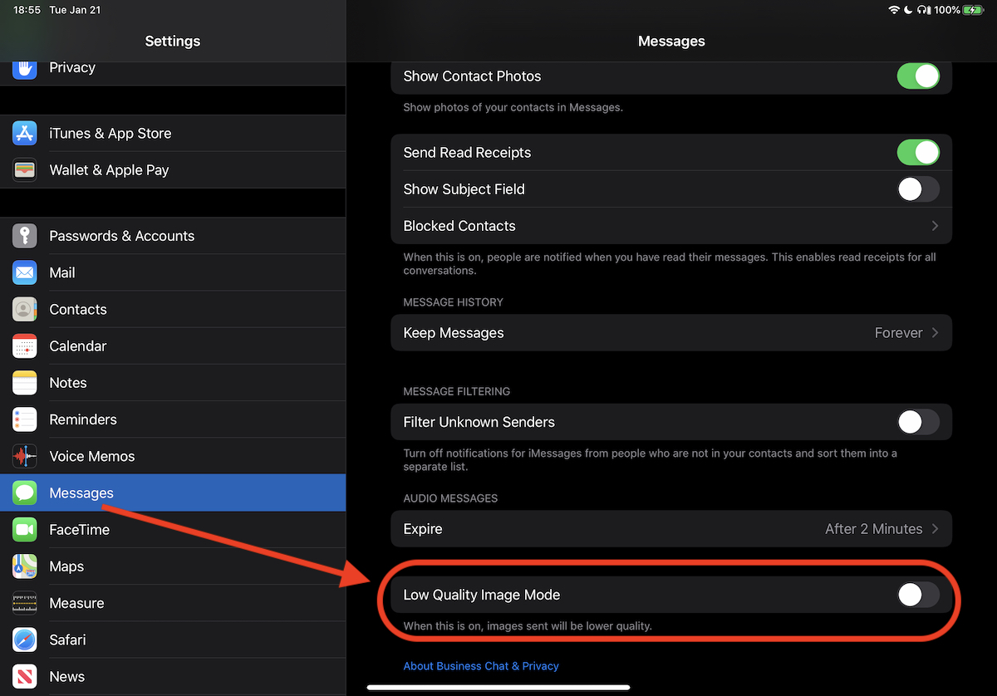The width and height of the screenshot is (997, 696).
Task: Disable Show Contact Photos switch
Action: coord(917,76)
